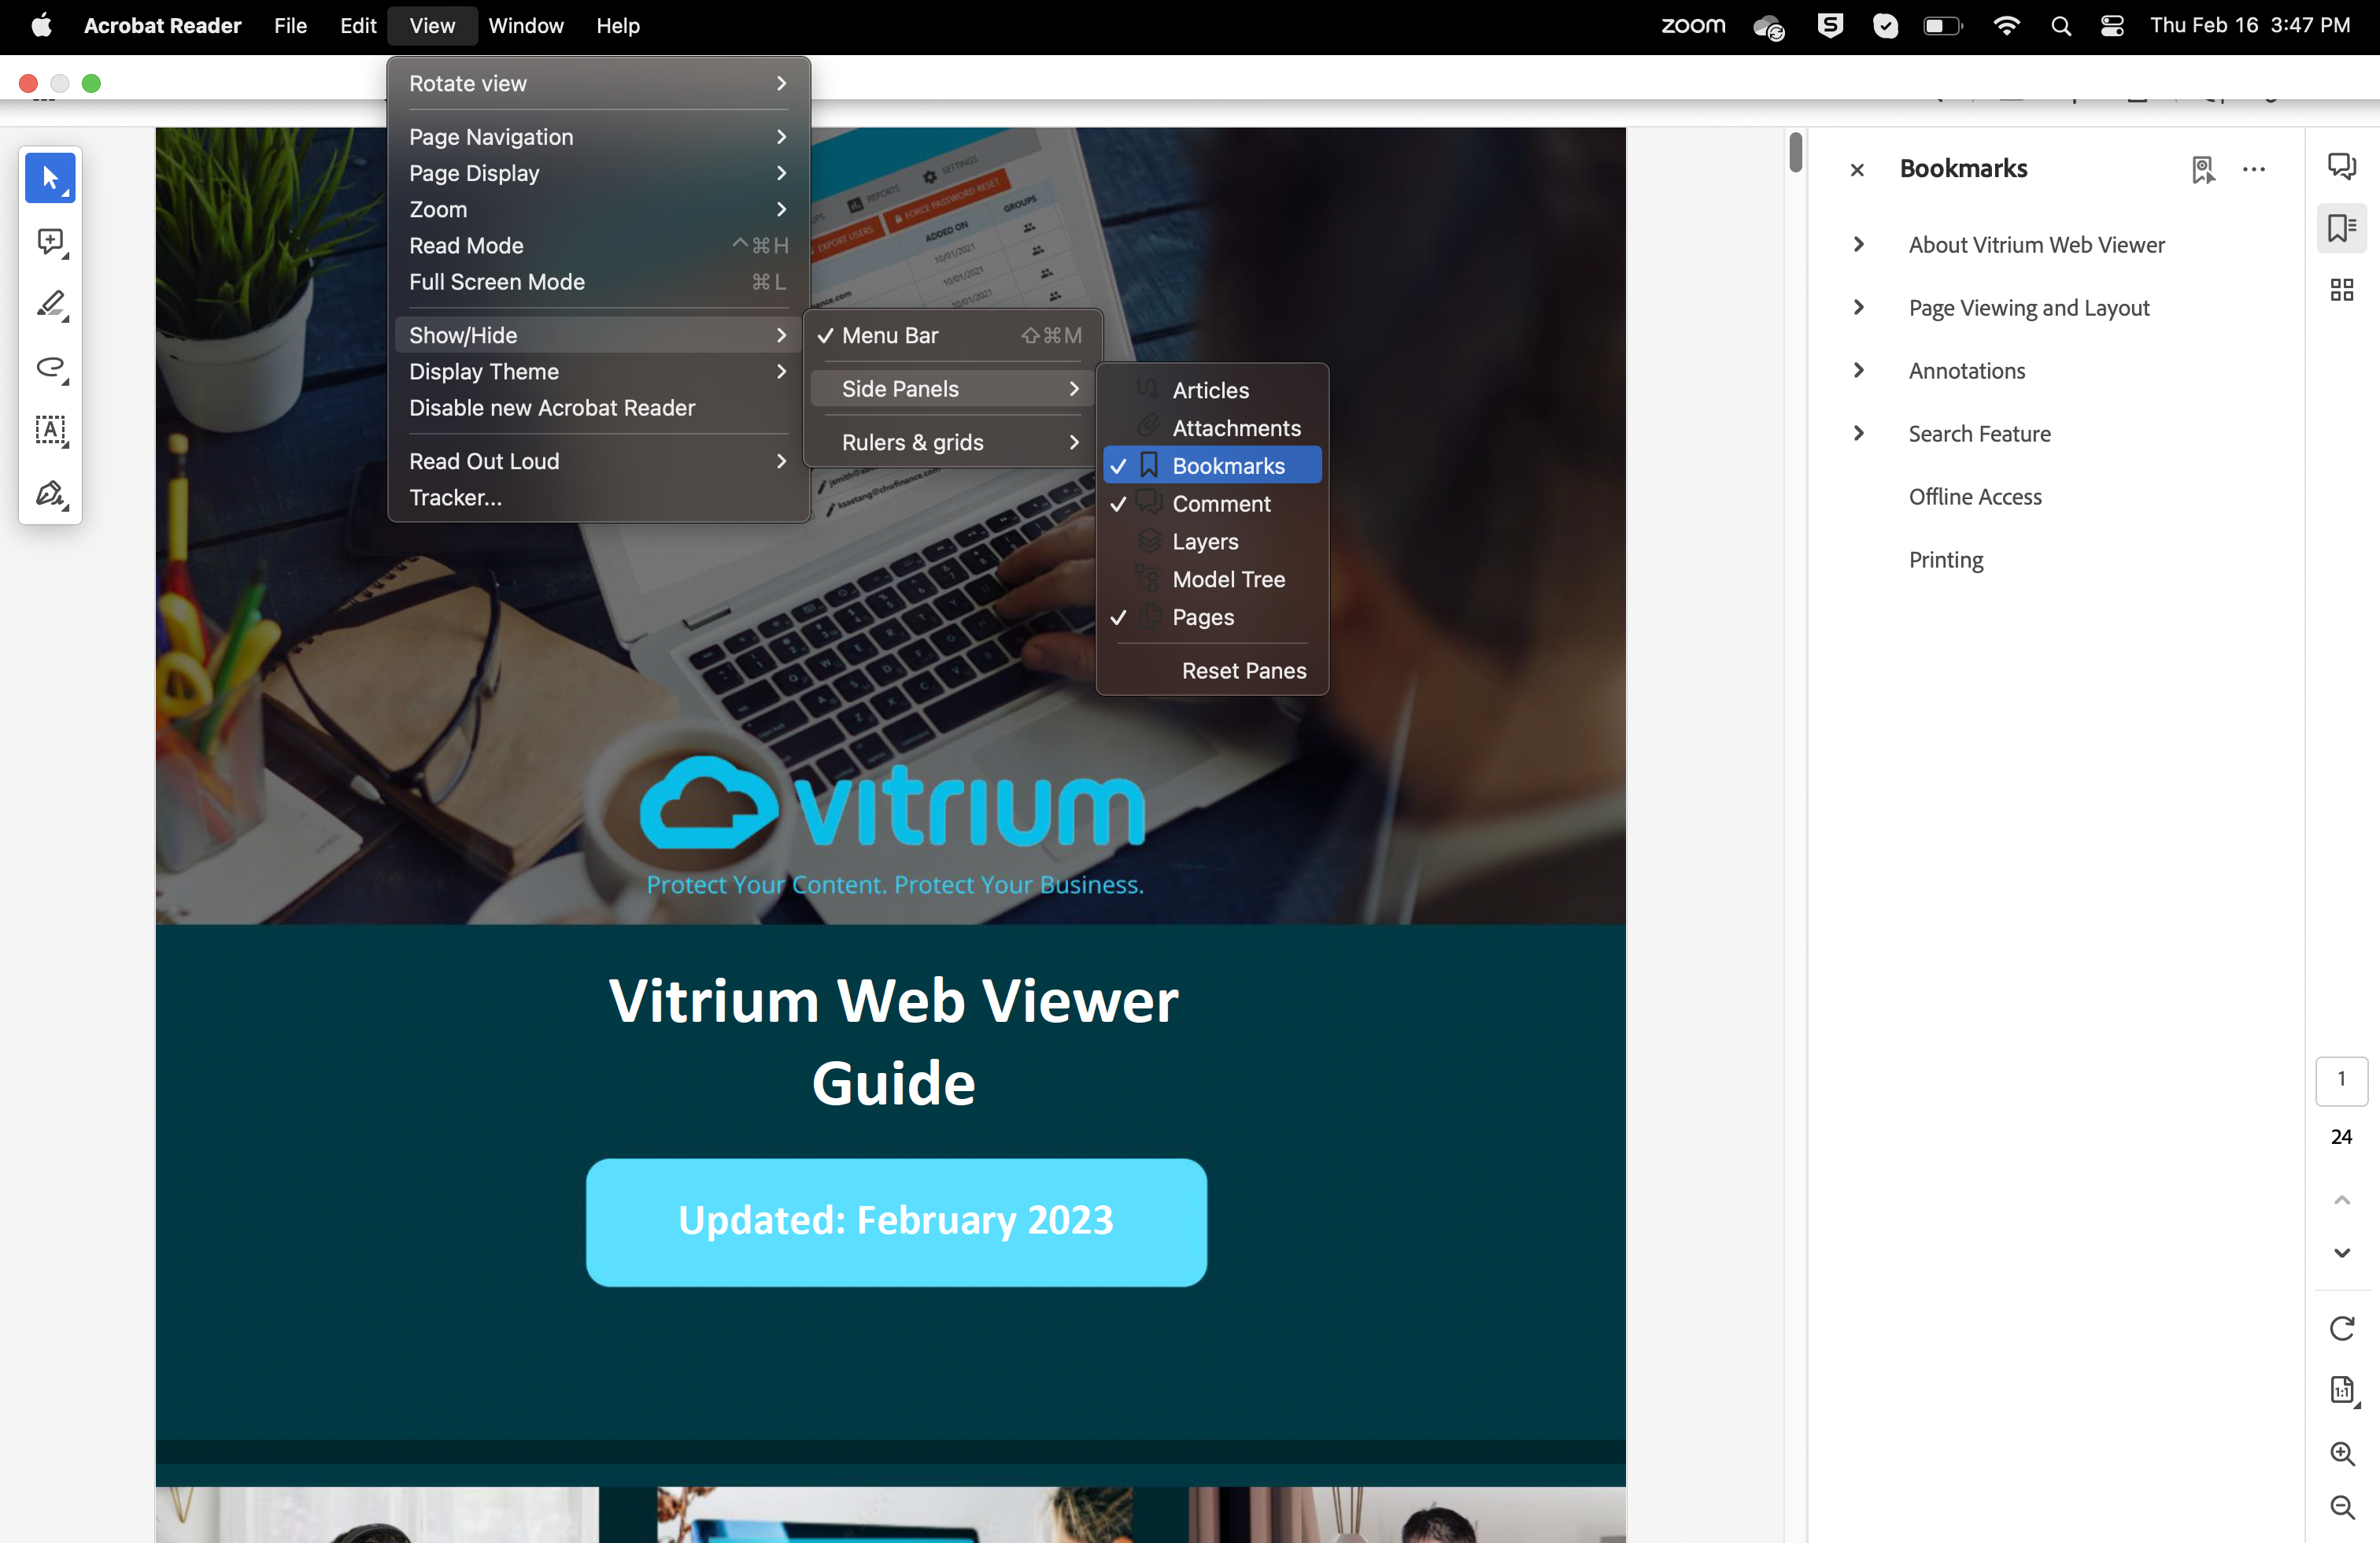Go to previous page with up chevron
This screenshot has width=2380, height=1543.
[2341, 1200]
